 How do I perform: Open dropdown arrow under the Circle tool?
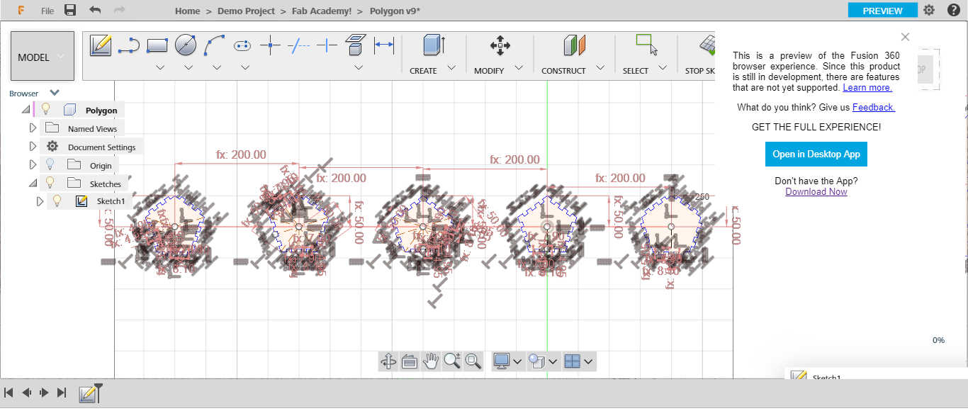pos(188,67)
